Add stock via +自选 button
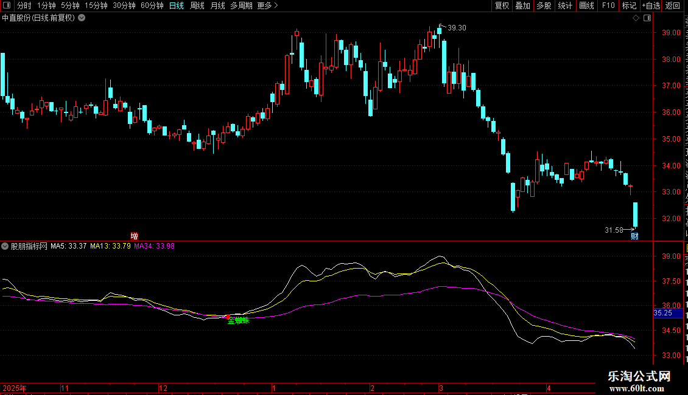Viewport: 688px width, 395px height. 651,5
